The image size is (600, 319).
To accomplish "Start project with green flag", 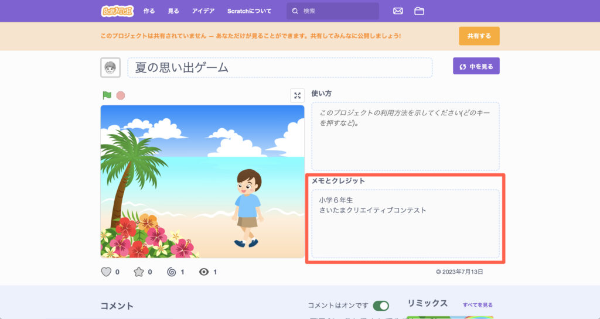I will (107, 95).
